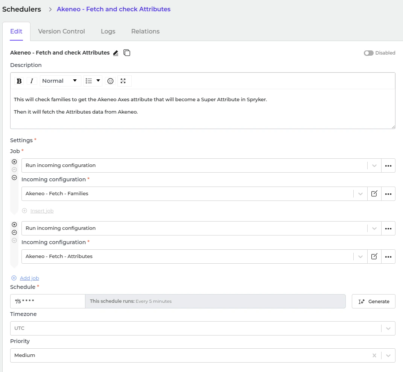Click the Generate schedule button
Screen dimensions: 403x372
pyautogui.click(x=373, y=301)
